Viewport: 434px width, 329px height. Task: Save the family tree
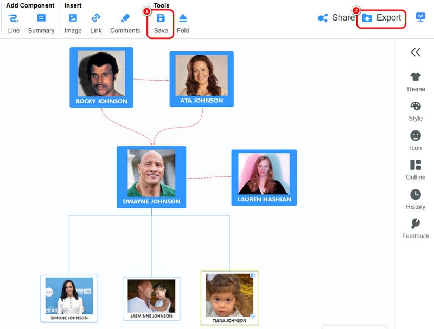coord(161,24)
